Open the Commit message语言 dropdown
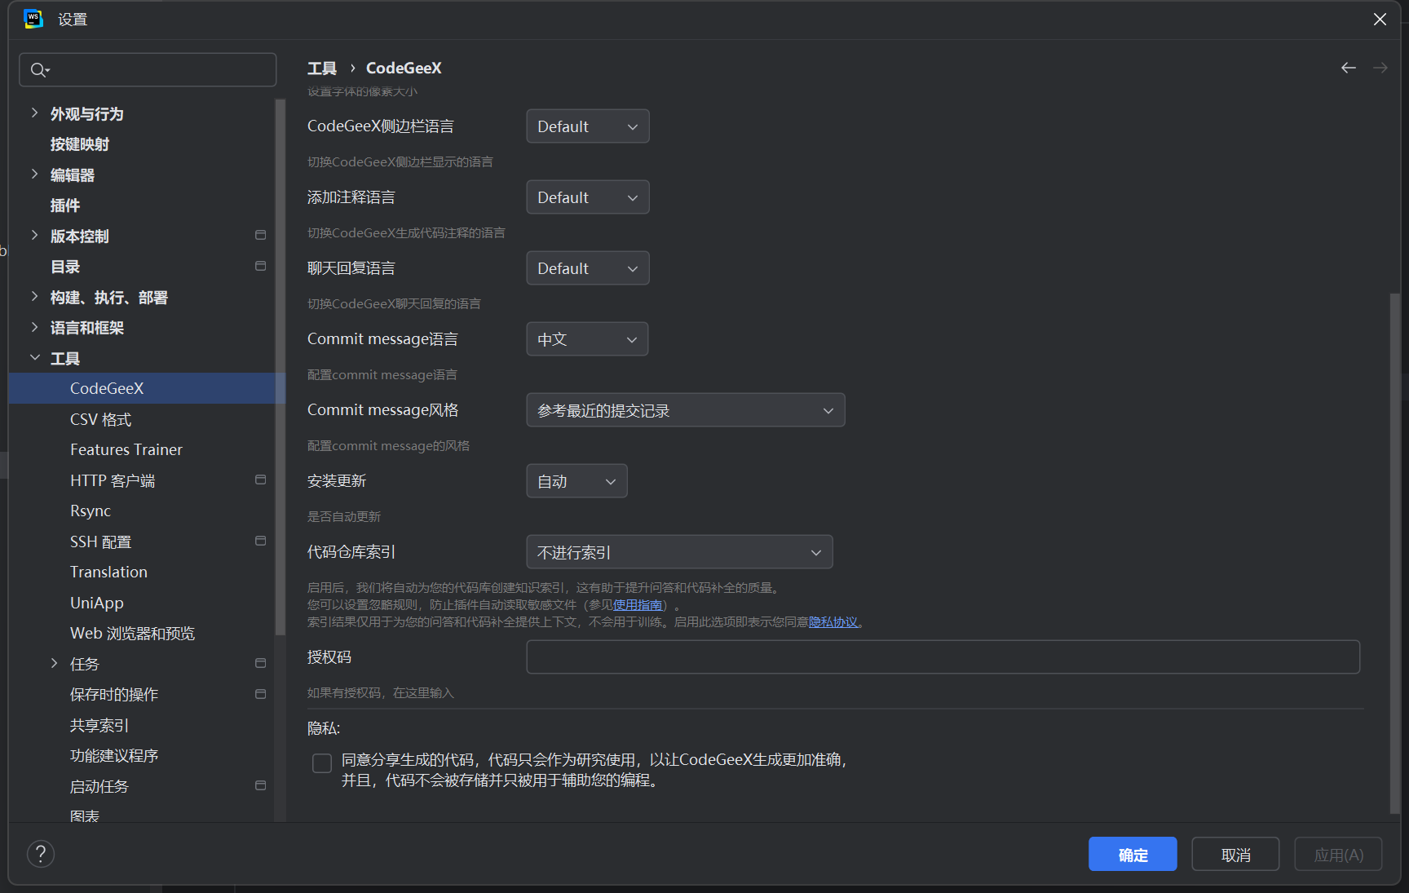Viewport: 1409px width, 893px height. pos(587,339)
